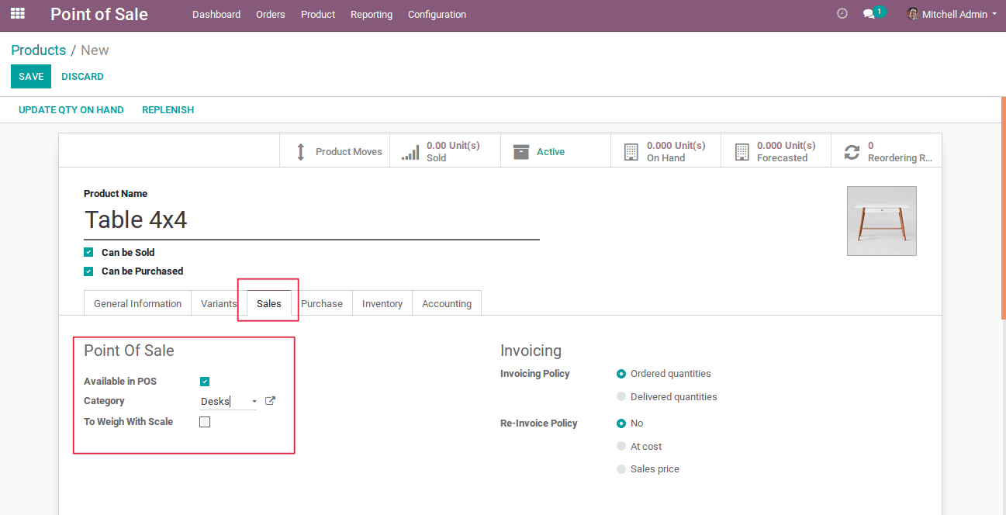This screenshot has width=1006, height=515.
Task: Select Sales price re-invoice option
Action: click(621, 469)
